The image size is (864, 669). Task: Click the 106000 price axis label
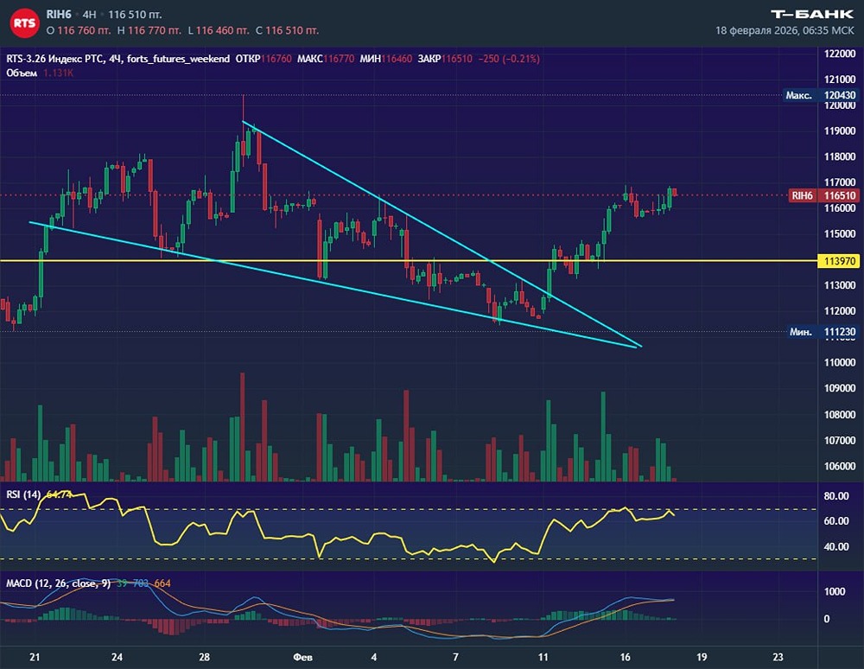pos(840,466)
